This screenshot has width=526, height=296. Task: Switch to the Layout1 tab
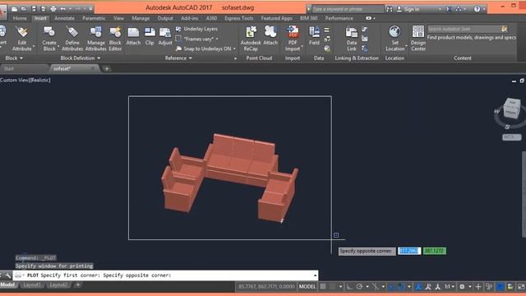[x=32, y=285]
